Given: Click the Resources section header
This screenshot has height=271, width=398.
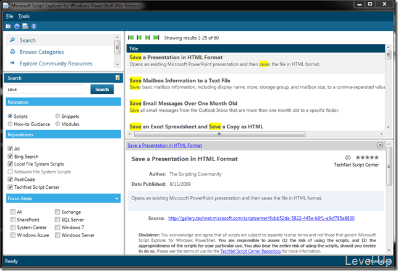Looking at the screenshot, I should click(x=63, y=102).
